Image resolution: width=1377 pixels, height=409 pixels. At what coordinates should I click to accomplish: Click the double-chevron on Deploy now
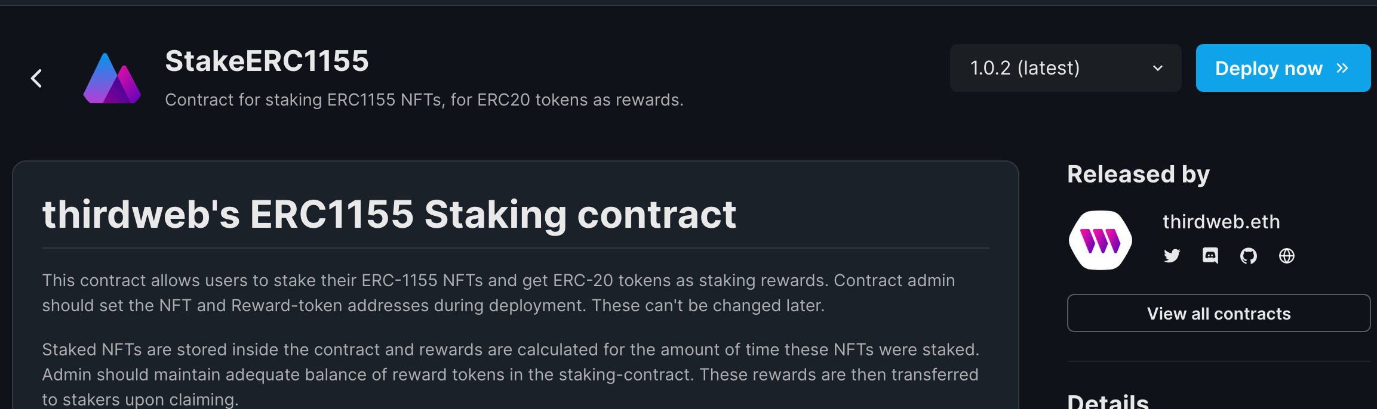click(x=1341, y=68)
